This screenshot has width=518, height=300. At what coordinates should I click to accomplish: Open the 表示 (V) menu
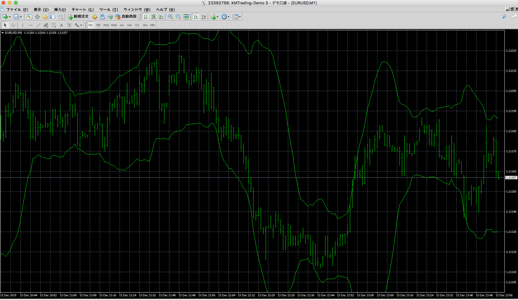click(41, 9)
